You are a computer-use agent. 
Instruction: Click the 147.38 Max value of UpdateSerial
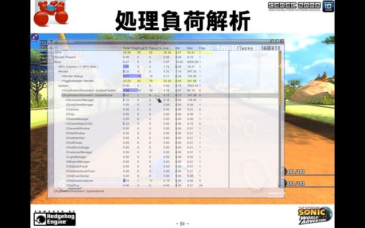tap(192, 95)
